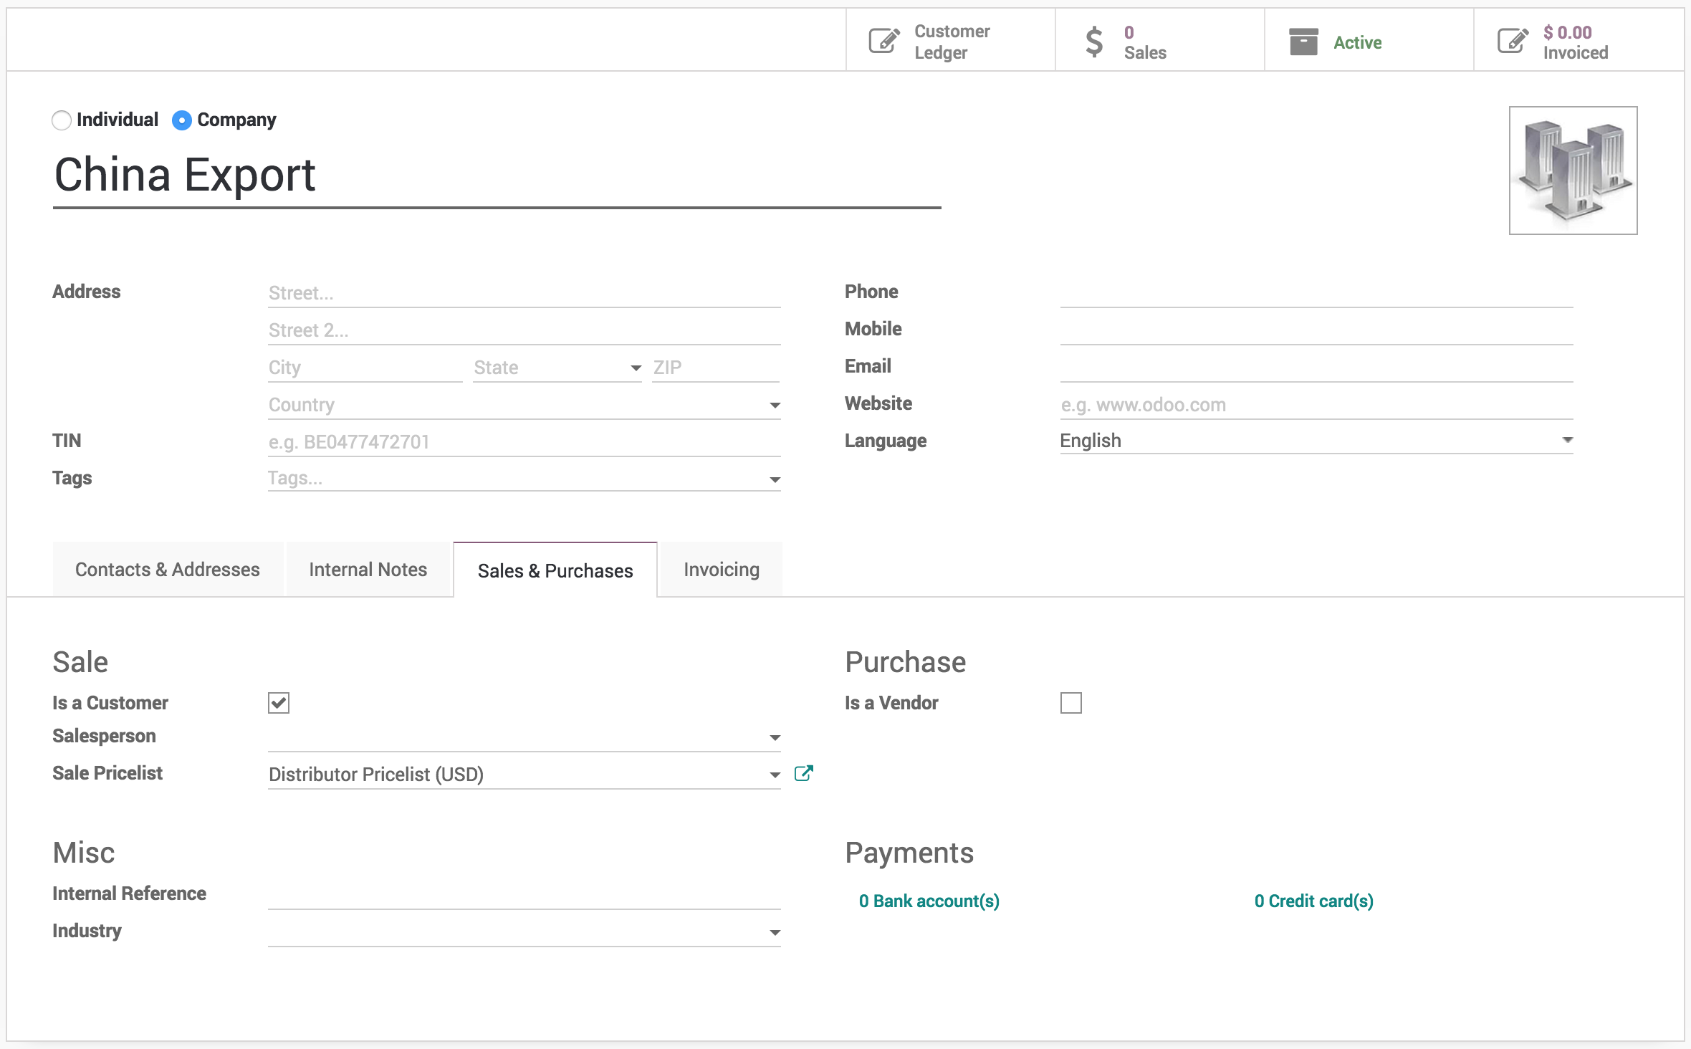
Task: Expand the Salesperson dropdown
Action: (x=775, y=737)
